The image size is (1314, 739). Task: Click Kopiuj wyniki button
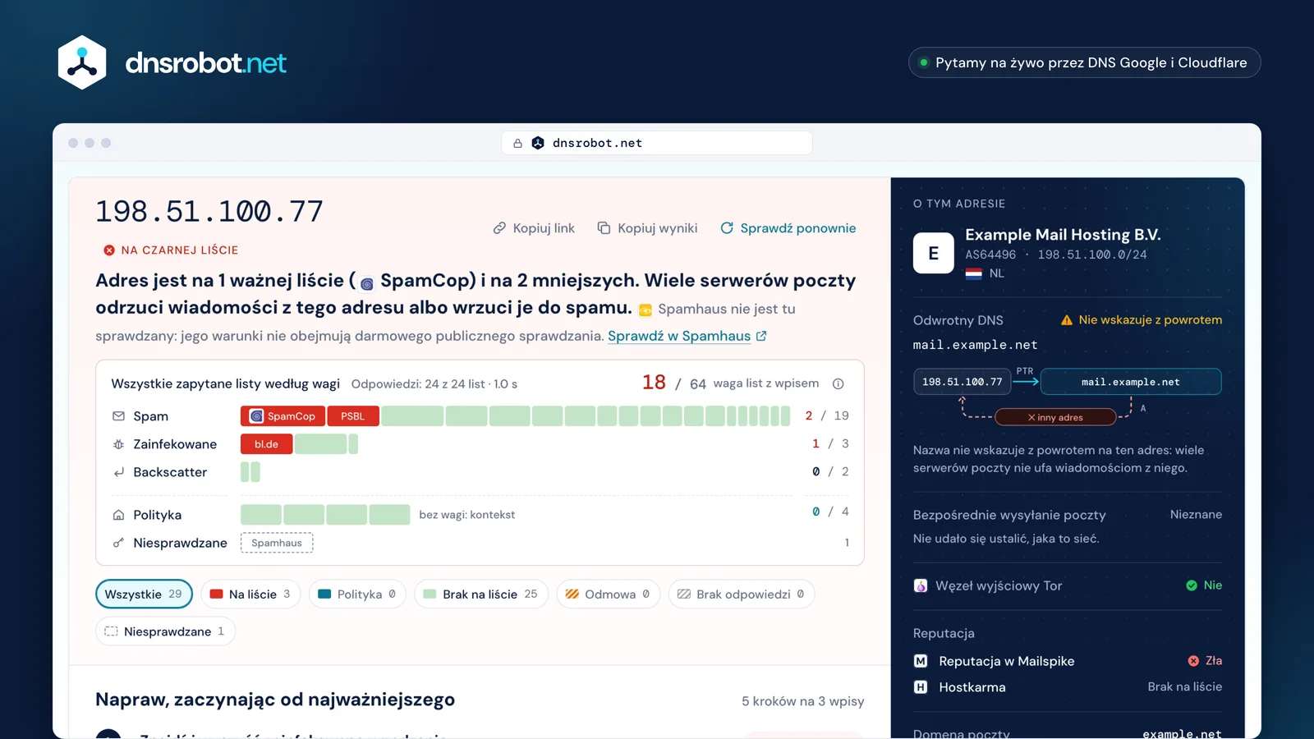647,228
